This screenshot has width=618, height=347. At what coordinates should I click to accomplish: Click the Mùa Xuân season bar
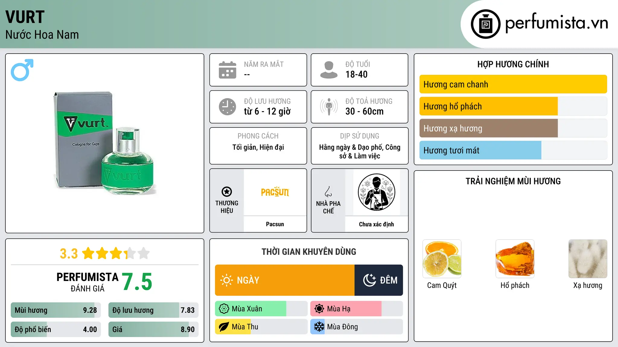click(261, 309)
